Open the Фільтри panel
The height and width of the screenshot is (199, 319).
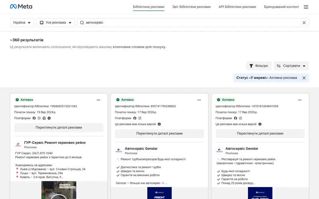pos(259,66)
